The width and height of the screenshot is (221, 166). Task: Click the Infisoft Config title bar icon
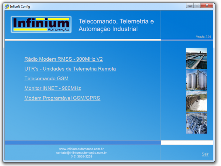pos(7,6)
